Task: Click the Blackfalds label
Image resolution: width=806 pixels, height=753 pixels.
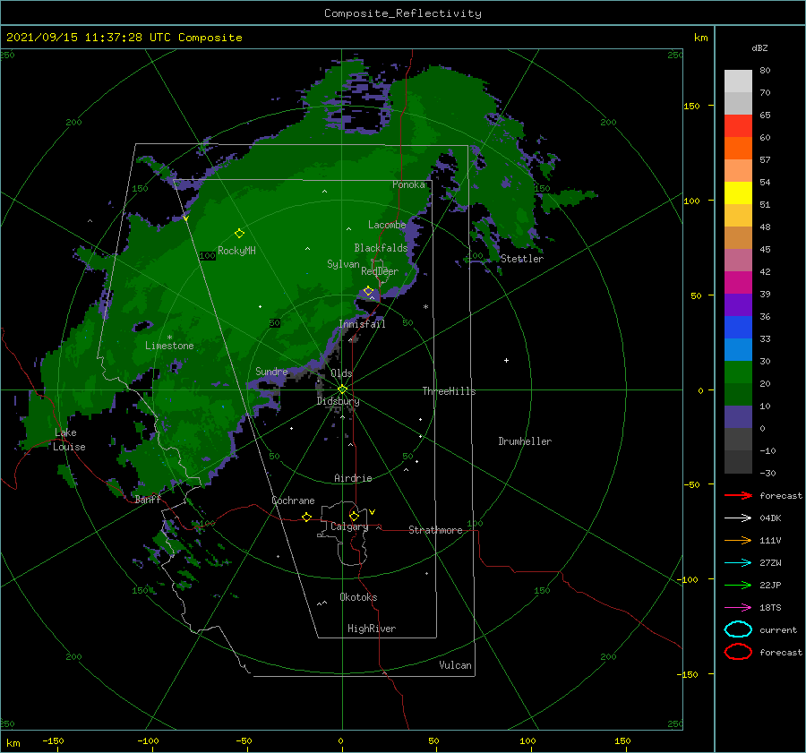Action: coord(381,248)
